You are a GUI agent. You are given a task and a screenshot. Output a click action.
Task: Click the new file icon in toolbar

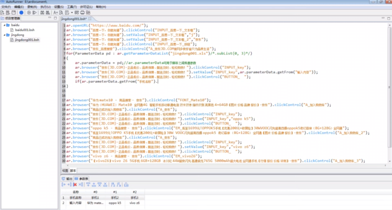[x=3, y=13]
